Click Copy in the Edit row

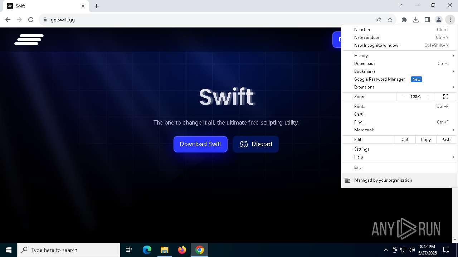(426, 140)
